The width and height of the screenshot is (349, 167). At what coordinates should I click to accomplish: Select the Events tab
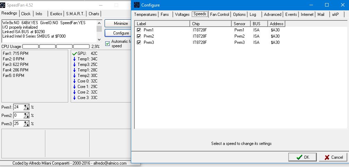[x=291, y=14]
